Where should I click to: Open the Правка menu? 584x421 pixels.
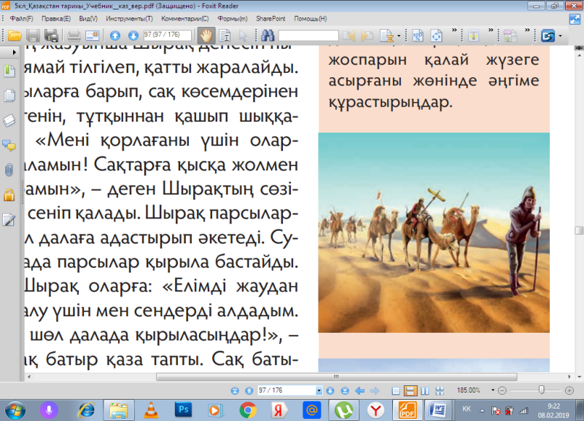click(x=56, y=19)
